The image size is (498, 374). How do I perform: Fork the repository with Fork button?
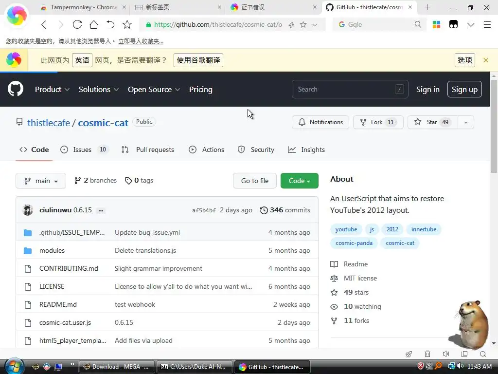378,122
